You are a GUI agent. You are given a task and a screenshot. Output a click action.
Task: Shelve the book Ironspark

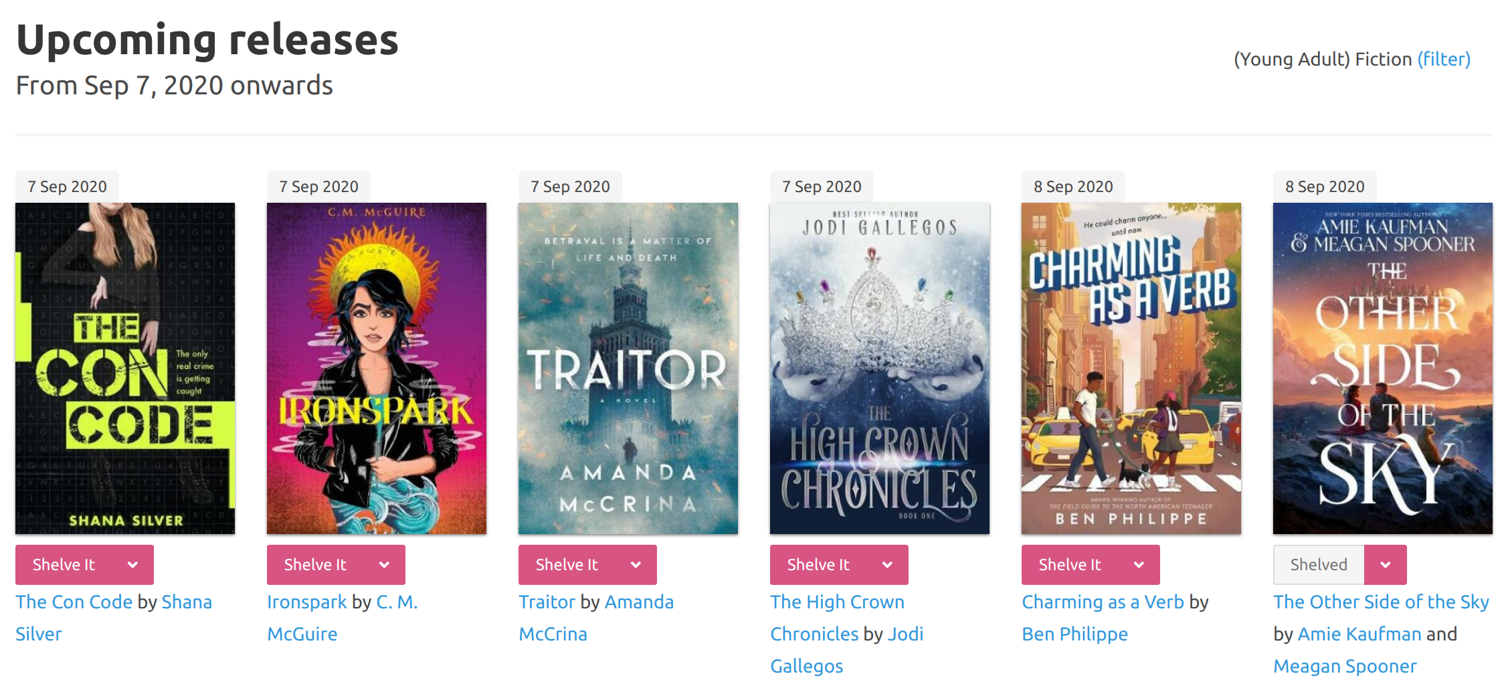315,565
